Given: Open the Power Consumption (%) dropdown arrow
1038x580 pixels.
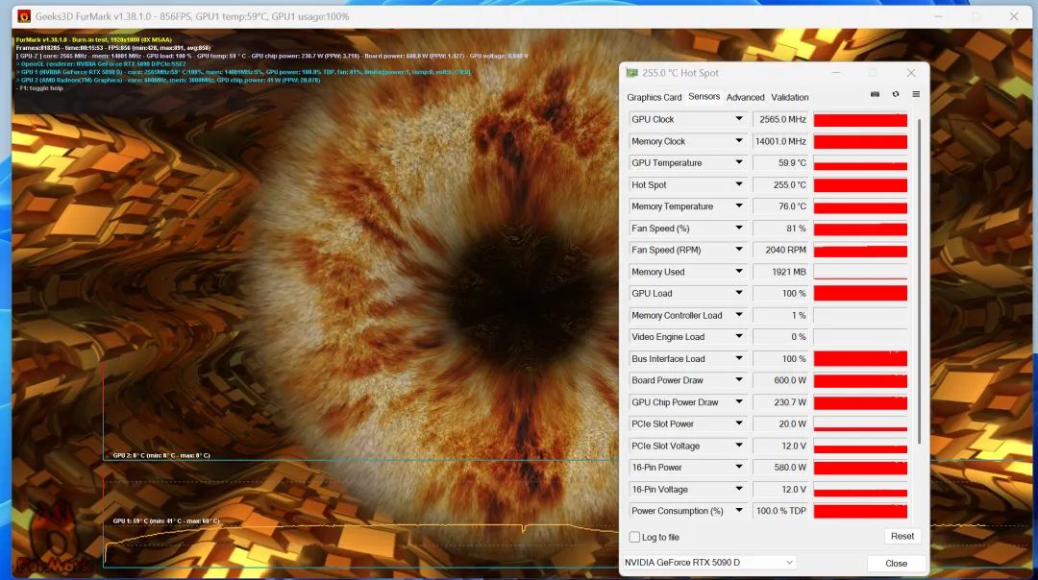Looking at the screenshot, I should click(x=739, y=511).
